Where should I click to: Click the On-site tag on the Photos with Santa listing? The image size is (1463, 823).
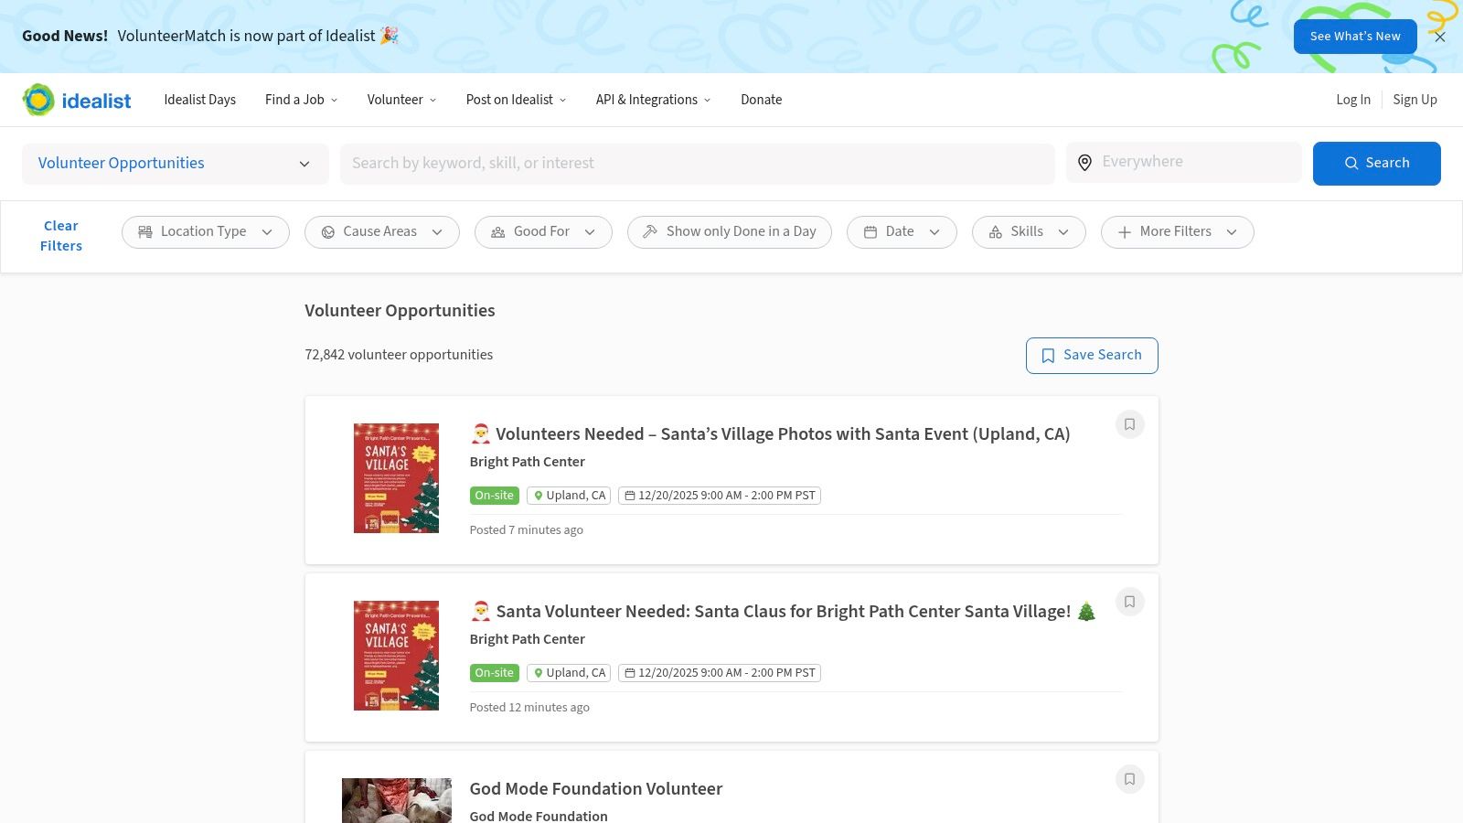click(495, 496)
